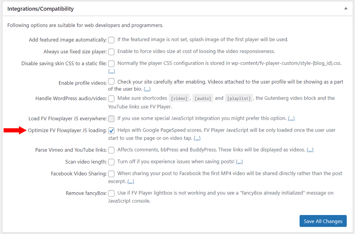Enable Add featured image automatically checkbox

(111, 40)
